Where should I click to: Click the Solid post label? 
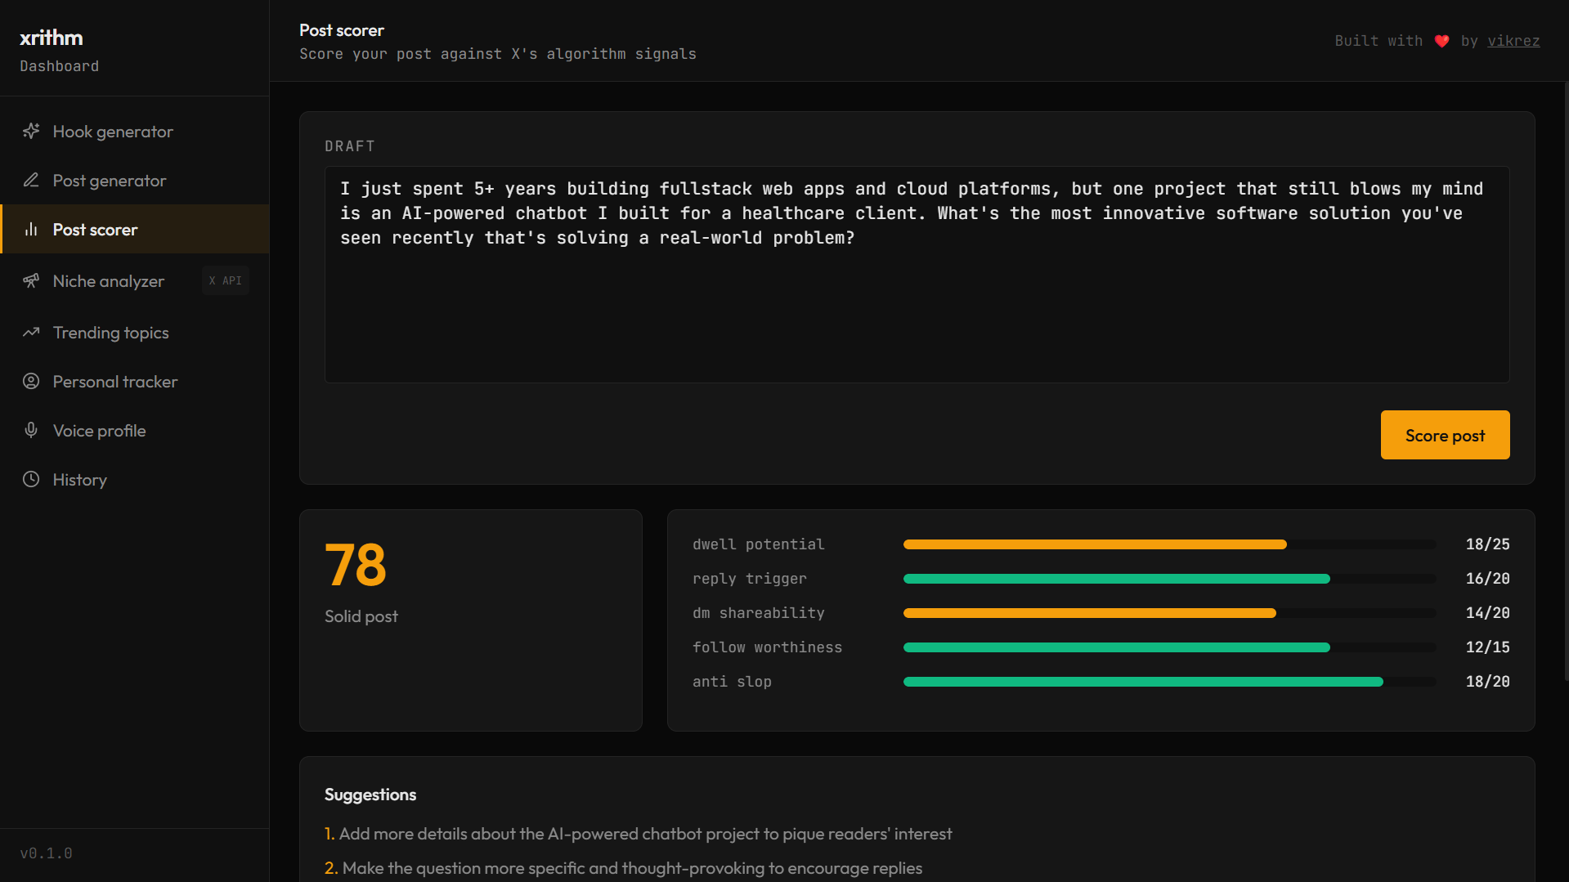coord(361,616)
